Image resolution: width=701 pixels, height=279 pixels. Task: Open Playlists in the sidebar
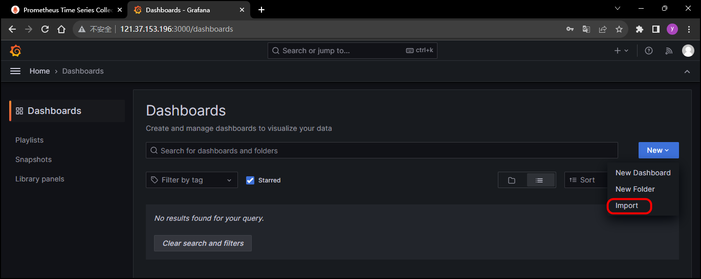click(29, 140)
